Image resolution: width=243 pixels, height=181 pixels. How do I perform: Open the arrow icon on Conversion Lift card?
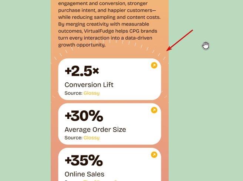(154, 65)
